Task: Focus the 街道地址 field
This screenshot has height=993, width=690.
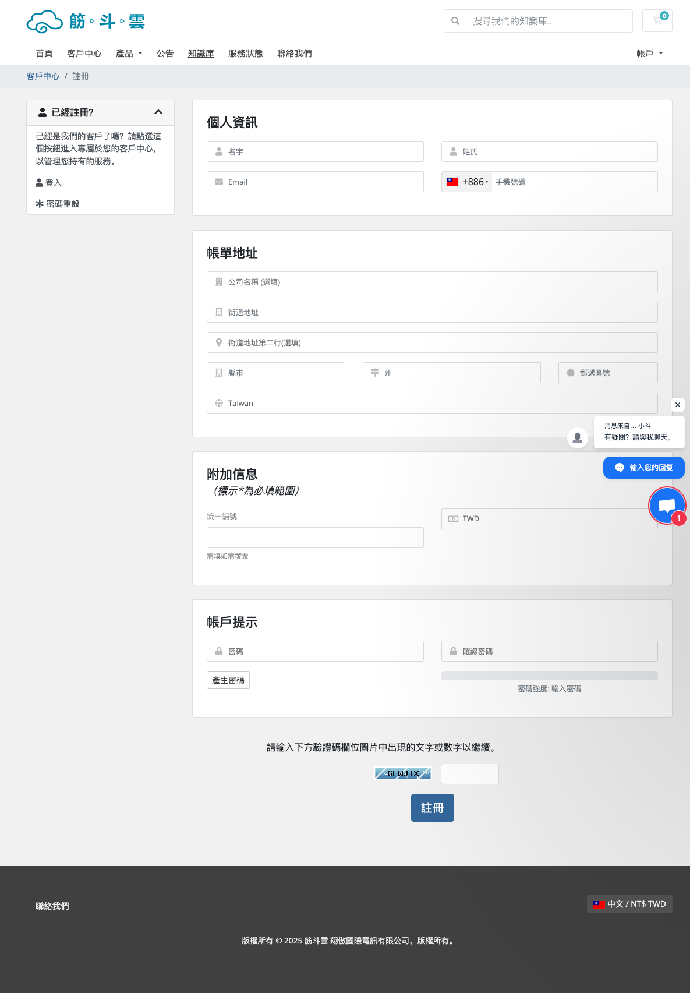Action: (432, 312)
